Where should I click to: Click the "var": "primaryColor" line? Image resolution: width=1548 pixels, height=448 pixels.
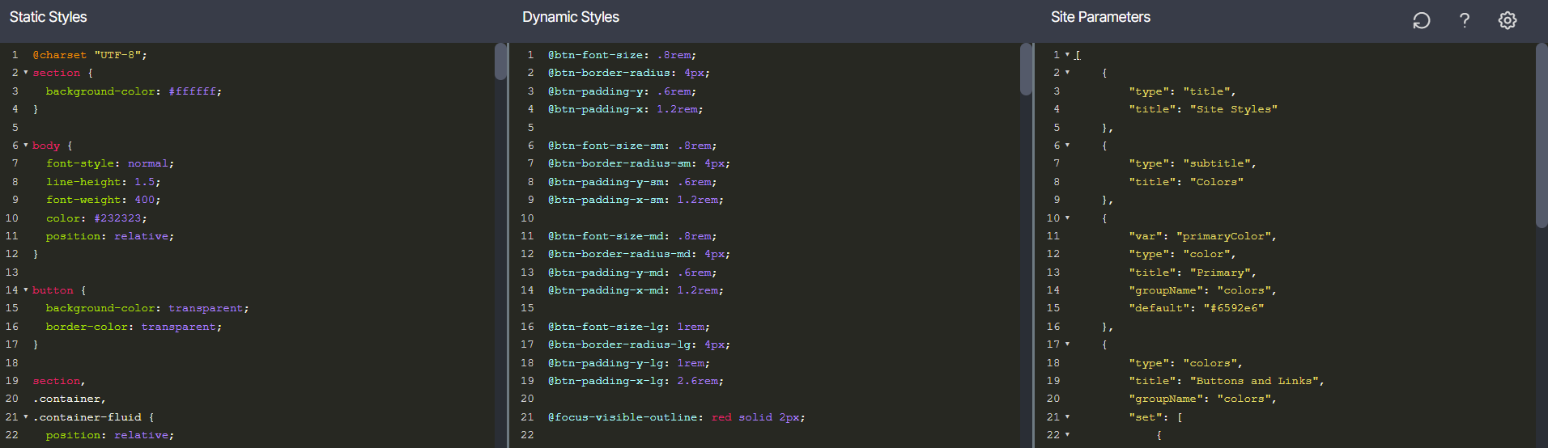coord(1203,236)
